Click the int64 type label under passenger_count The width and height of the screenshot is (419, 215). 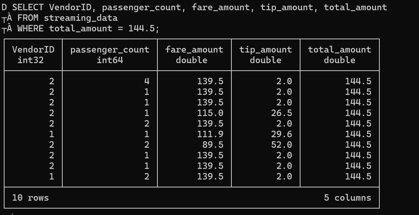110,60
